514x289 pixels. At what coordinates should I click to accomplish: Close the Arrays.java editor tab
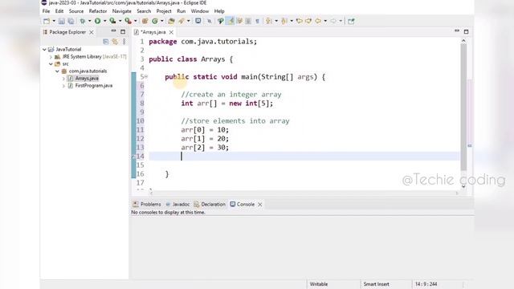point(171,32)
